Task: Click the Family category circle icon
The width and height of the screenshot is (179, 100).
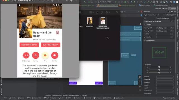Action: [36, 55]
